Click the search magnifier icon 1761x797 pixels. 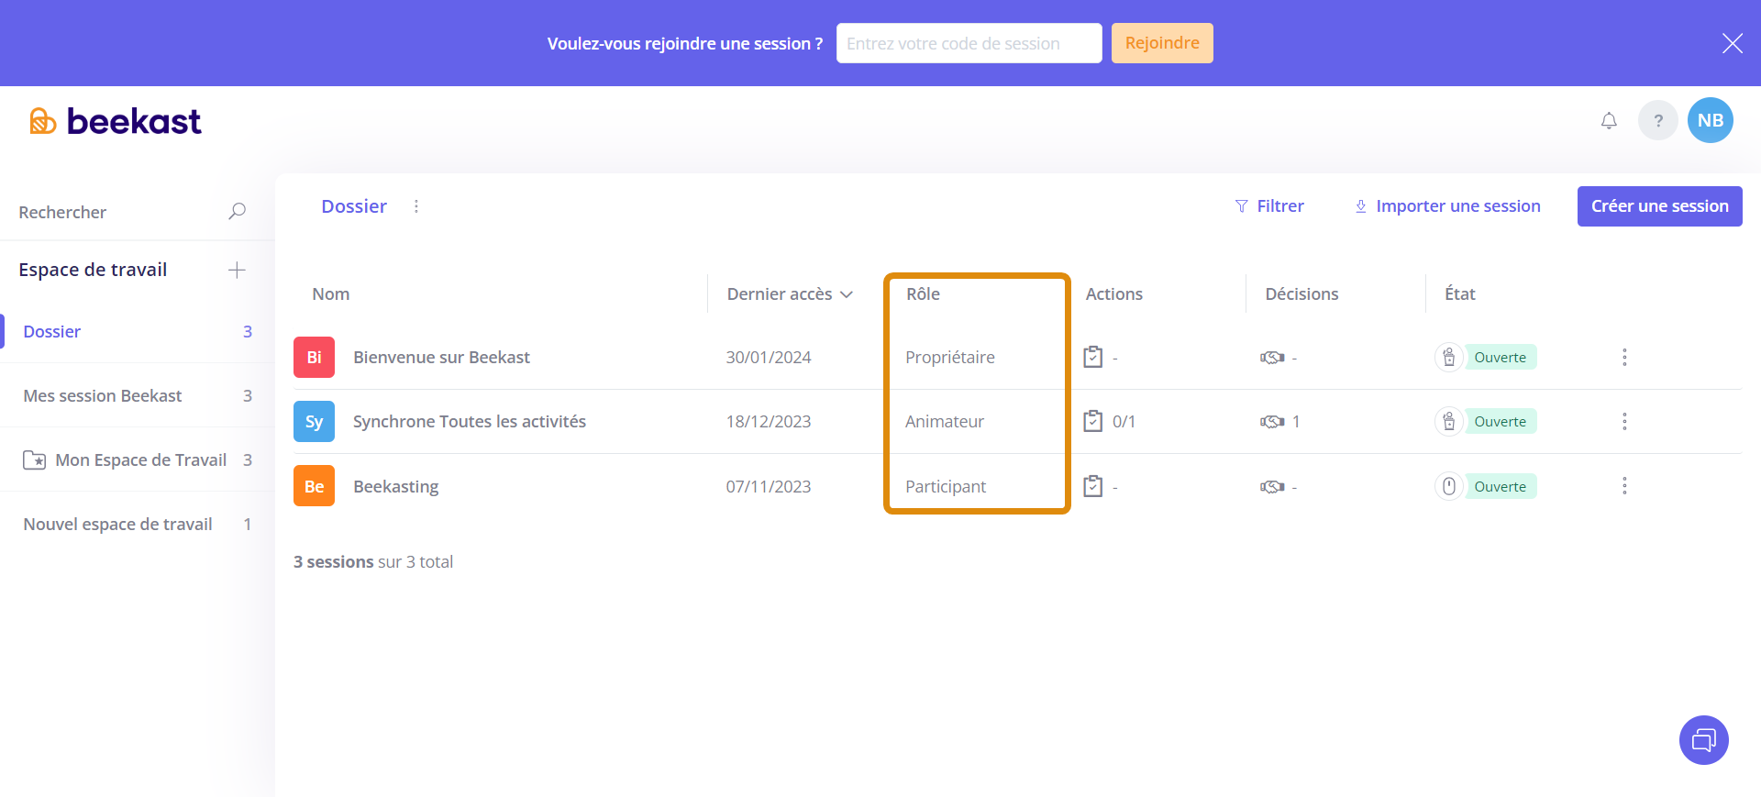point(237,212)
